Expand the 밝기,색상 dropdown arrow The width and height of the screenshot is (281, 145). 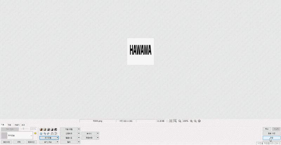pos(58,142)
